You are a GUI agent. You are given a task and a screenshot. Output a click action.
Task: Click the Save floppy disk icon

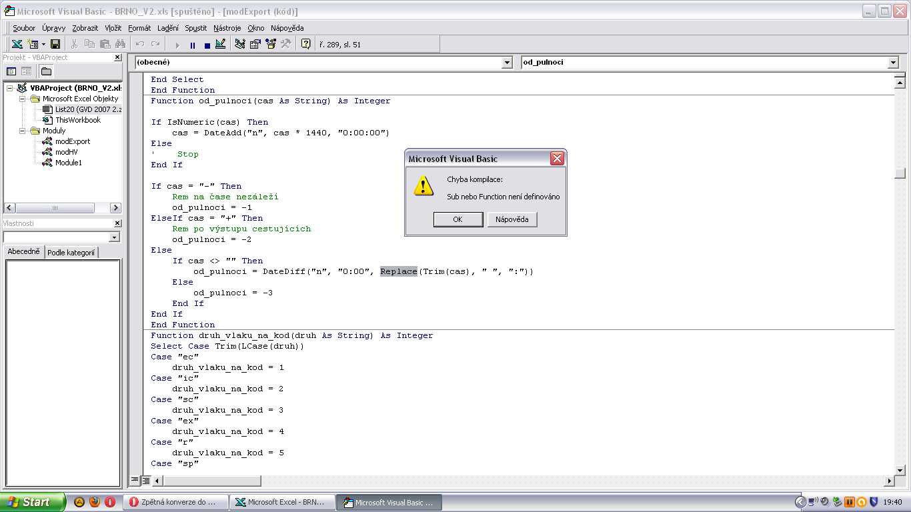pyautogui.click(x=55, y=44)
